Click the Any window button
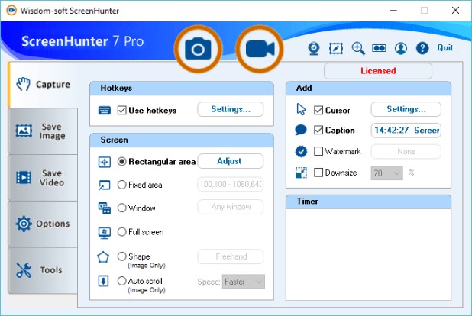The height and width of the screenshot is (316, 472). click(x=231, y=207)
